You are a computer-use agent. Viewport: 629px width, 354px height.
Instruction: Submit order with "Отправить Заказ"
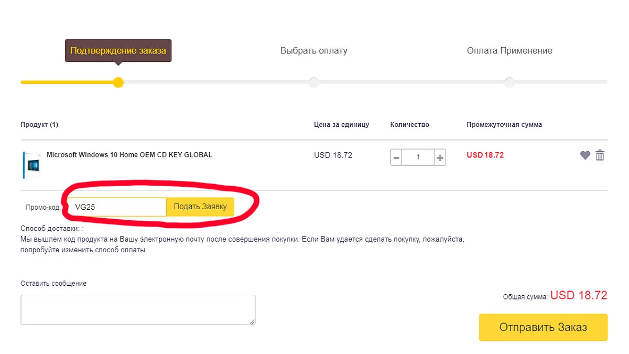(x=543, y=327)
